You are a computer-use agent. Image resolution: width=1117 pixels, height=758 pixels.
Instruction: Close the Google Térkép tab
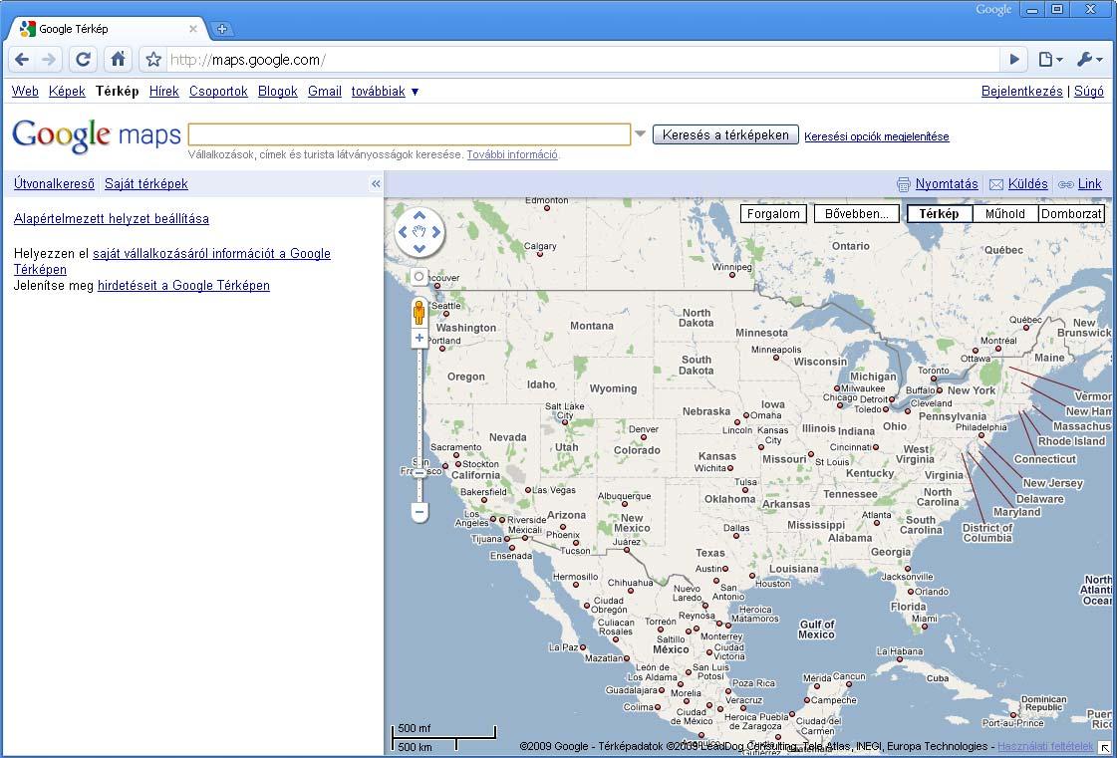tap(193, 29)
